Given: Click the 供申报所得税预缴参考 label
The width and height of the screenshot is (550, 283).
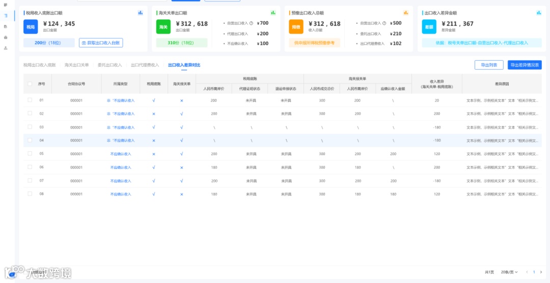Looking at the screenshot, I should click(315, 43).
